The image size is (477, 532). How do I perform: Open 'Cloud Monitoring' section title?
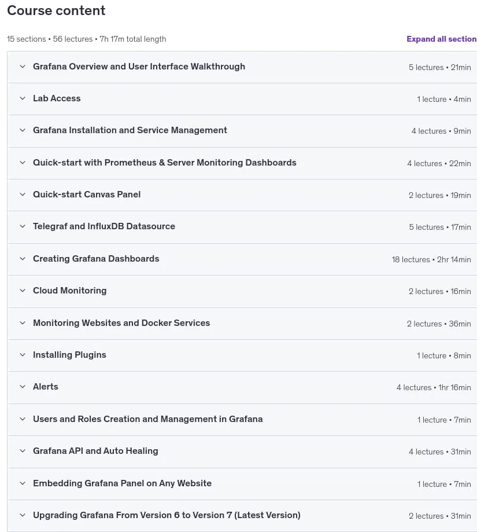[x=70, y=291]
